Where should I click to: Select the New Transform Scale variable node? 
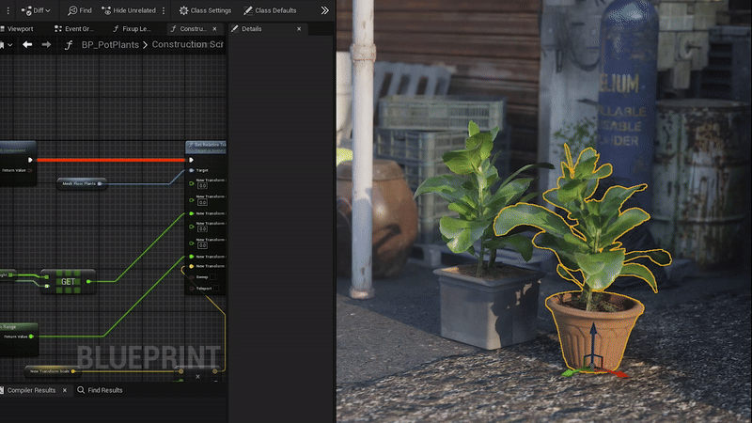51,371
